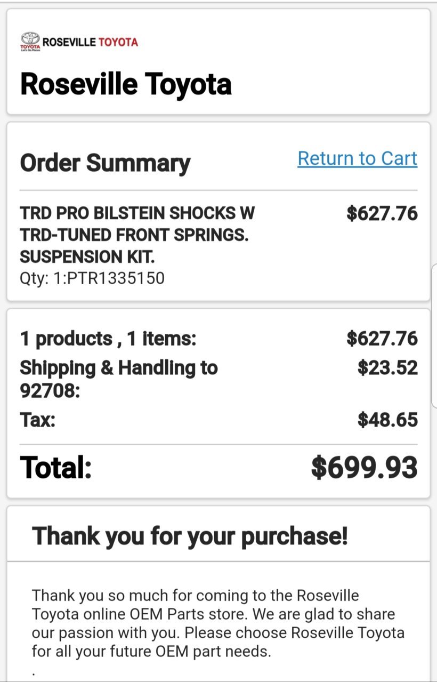
Task: Click the Order Summary heading
Action: (x=105, y=163)
